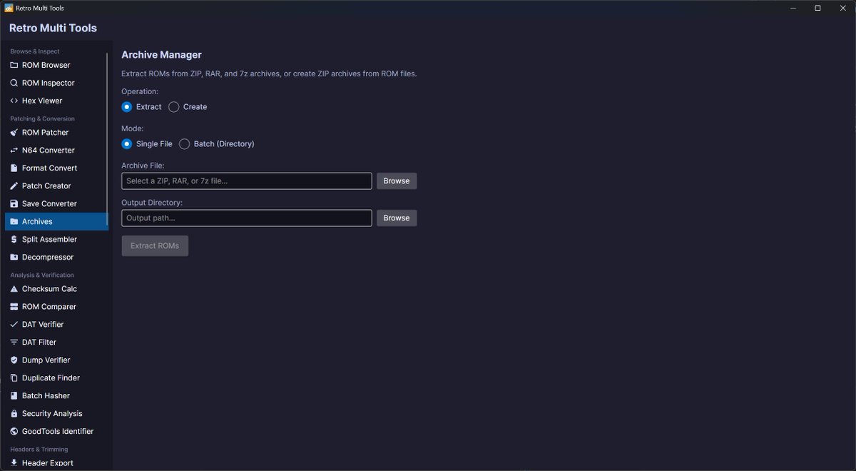Focus the Archive File input field
856x471 pixels.
click(247, 181)
